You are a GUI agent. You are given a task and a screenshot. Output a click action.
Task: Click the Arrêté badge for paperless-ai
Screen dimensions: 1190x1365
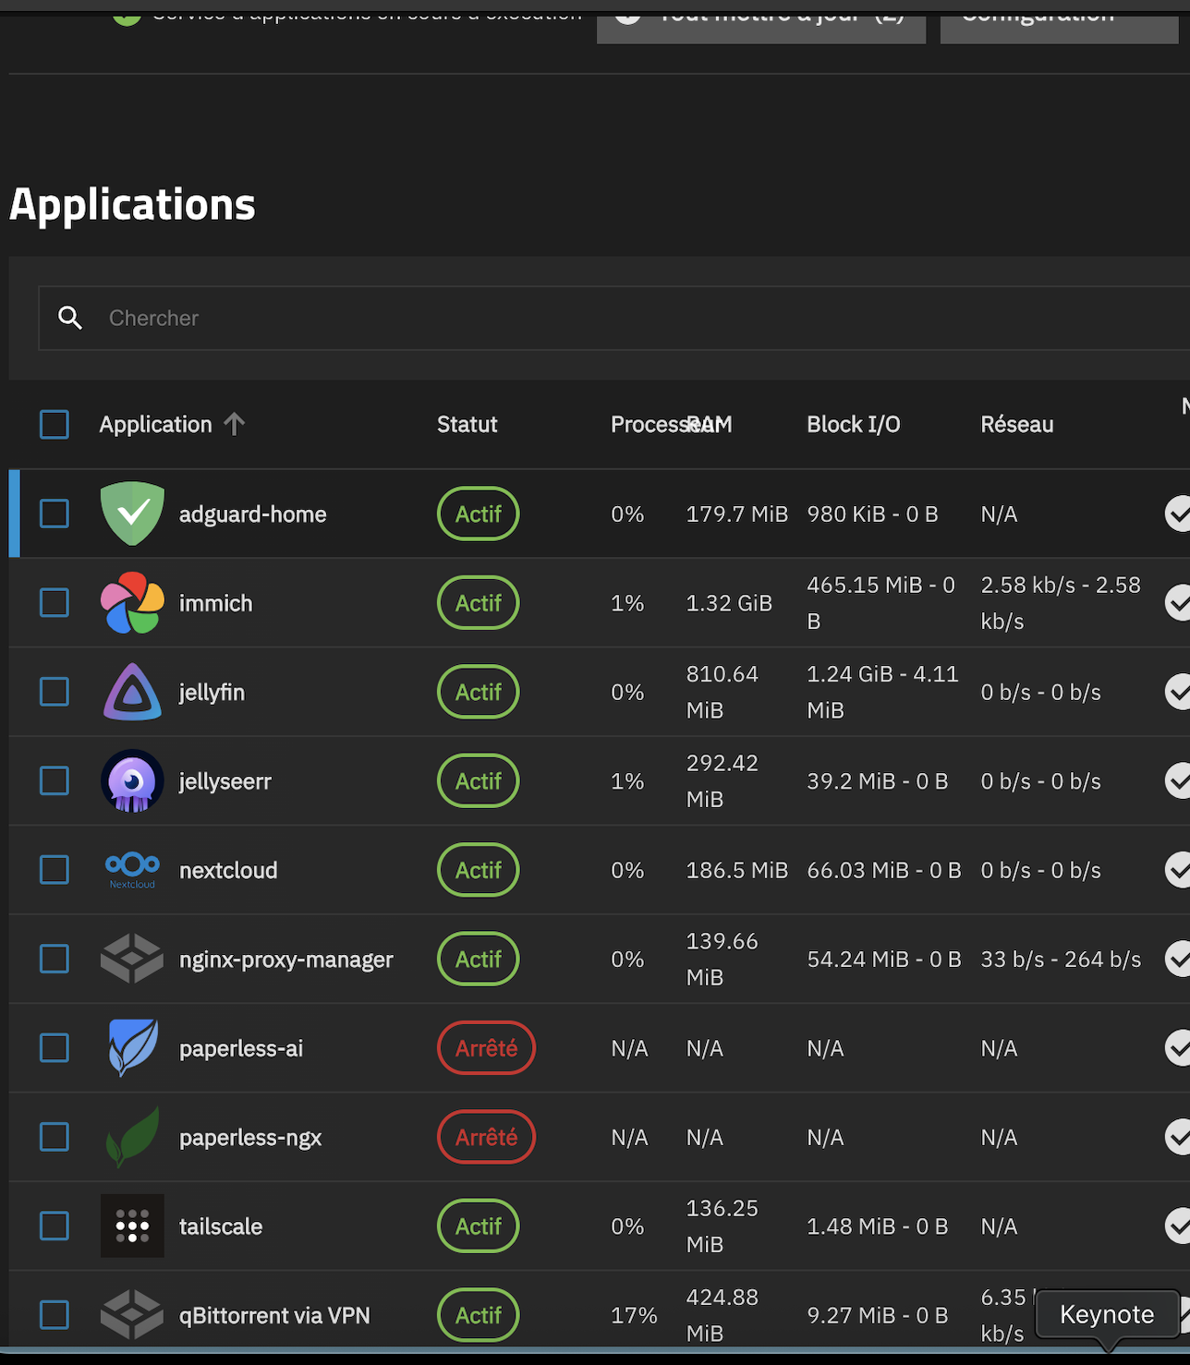tap(485, 1047)
